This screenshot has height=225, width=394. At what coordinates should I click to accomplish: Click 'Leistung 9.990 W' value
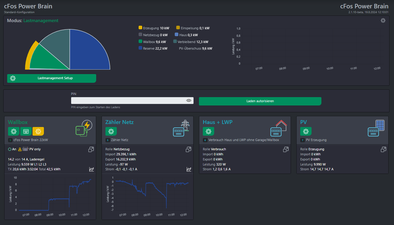313,164
